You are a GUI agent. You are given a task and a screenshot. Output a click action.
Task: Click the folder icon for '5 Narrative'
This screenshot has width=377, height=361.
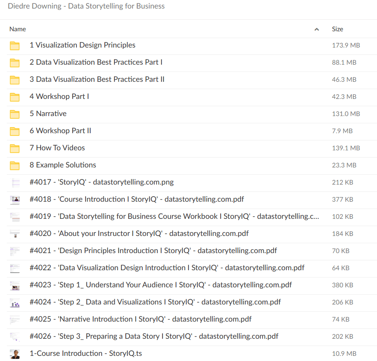(x=14, y=113)
